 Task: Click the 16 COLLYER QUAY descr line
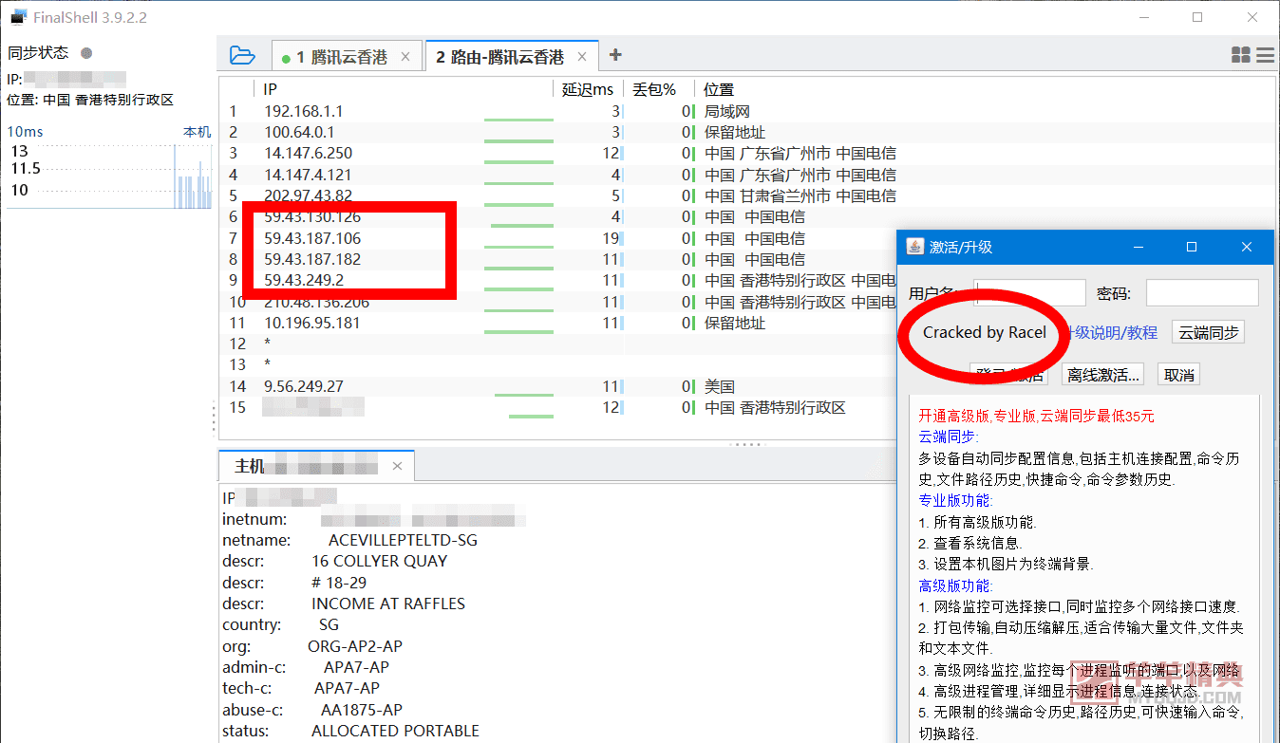[379, 561]
